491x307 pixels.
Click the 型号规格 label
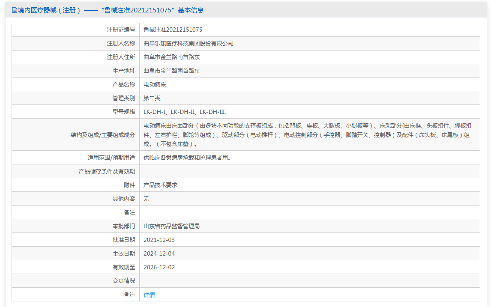pos(124,112)
